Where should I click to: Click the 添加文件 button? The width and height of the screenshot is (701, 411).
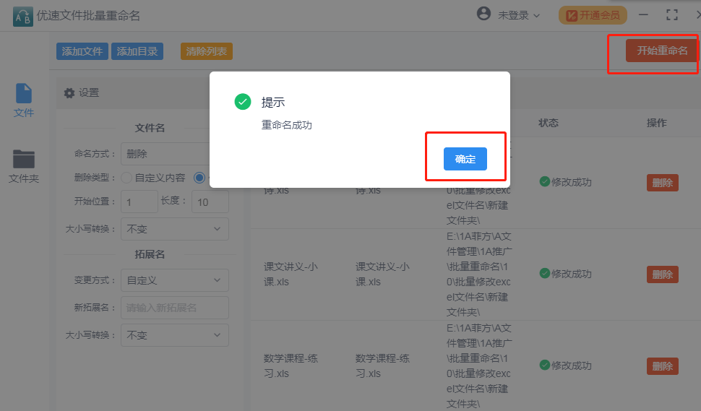pyautogui.click(x=82, y=51)
